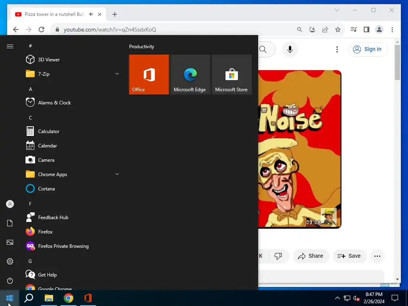Open the Calculator app
408x306 pixels.
[x=73, y=131]
